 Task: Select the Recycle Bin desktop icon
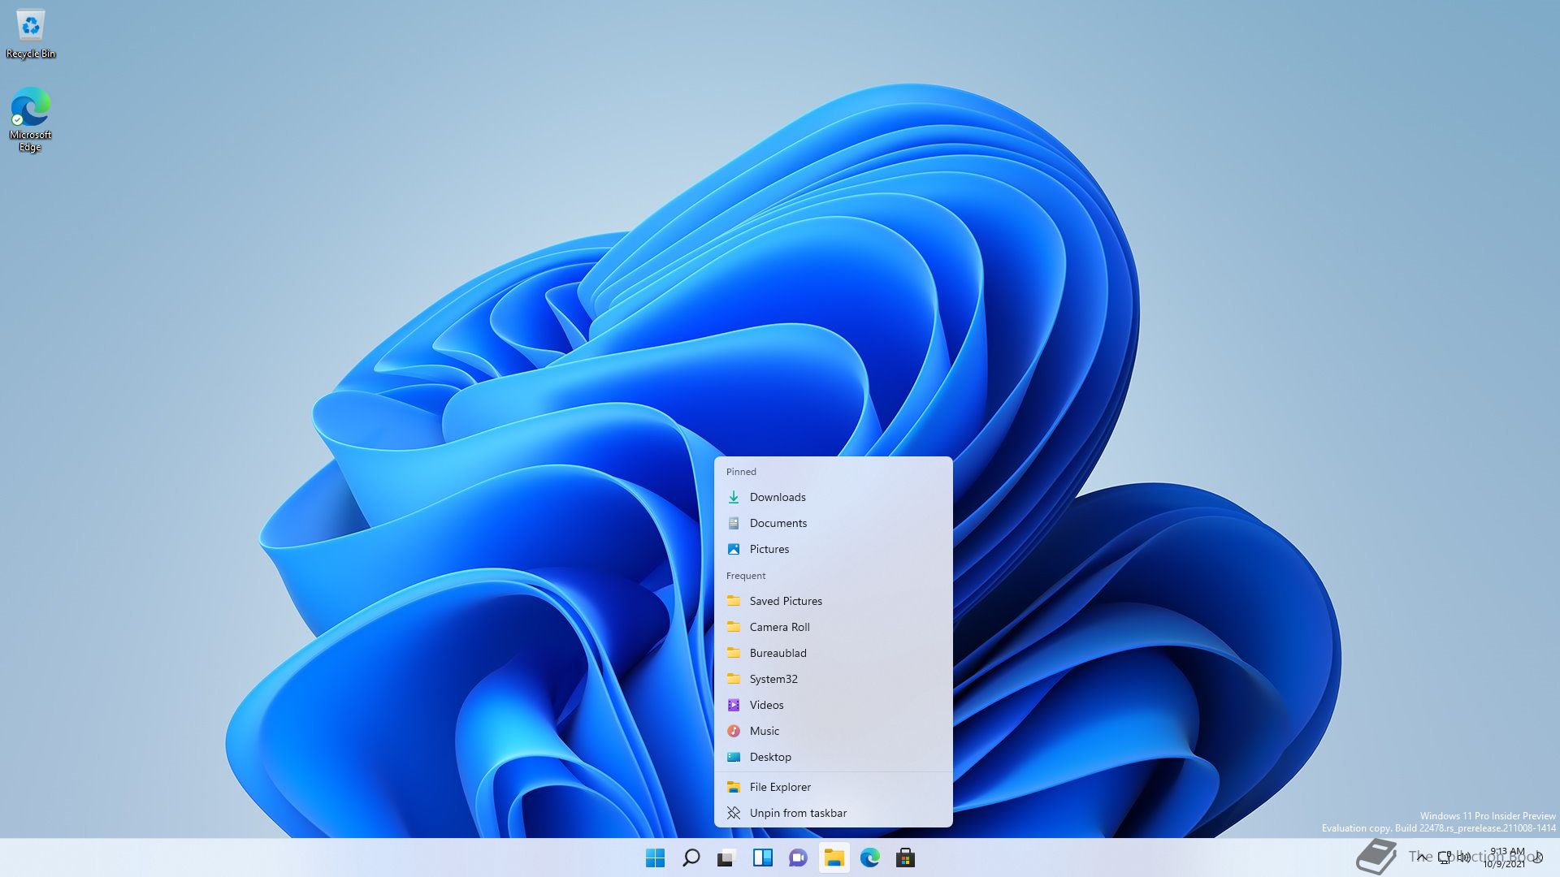tap(31, 34)
